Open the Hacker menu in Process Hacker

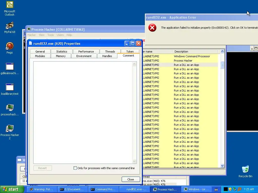point(31,35)
